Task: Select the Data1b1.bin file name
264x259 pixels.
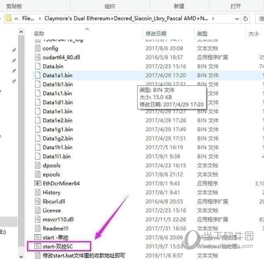Action: tap(58, 84)
